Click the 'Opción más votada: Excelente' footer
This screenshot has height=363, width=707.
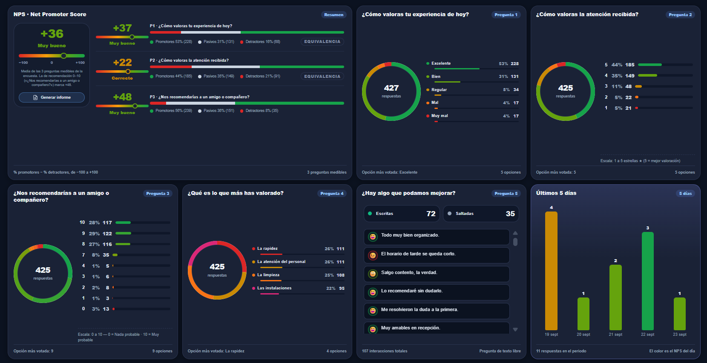pyautogui.click(x=389, y=172)
